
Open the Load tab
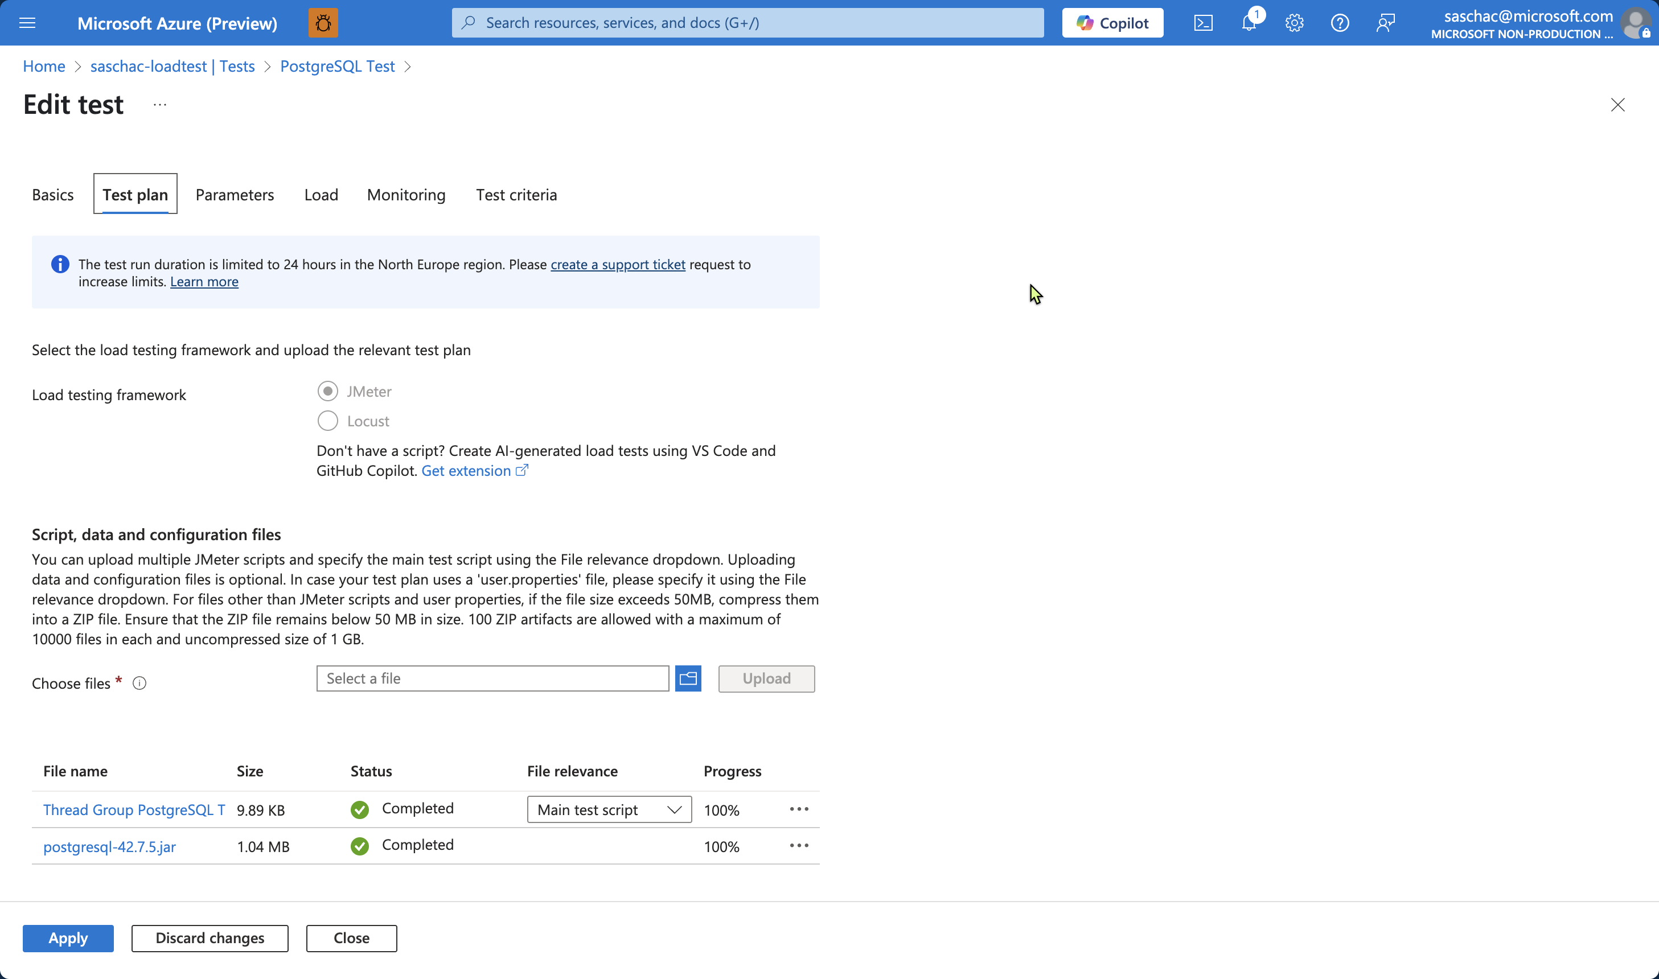click(x=321, y=195)
